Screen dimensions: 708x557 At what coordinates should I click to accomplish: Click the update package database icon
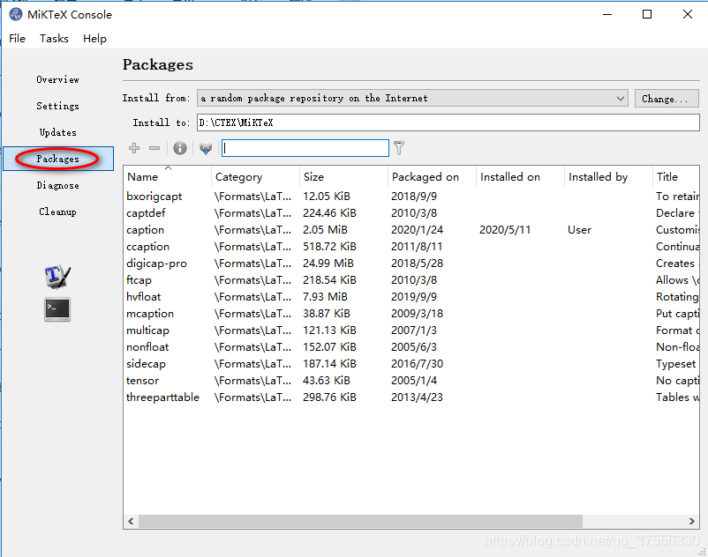click(206, 148)
